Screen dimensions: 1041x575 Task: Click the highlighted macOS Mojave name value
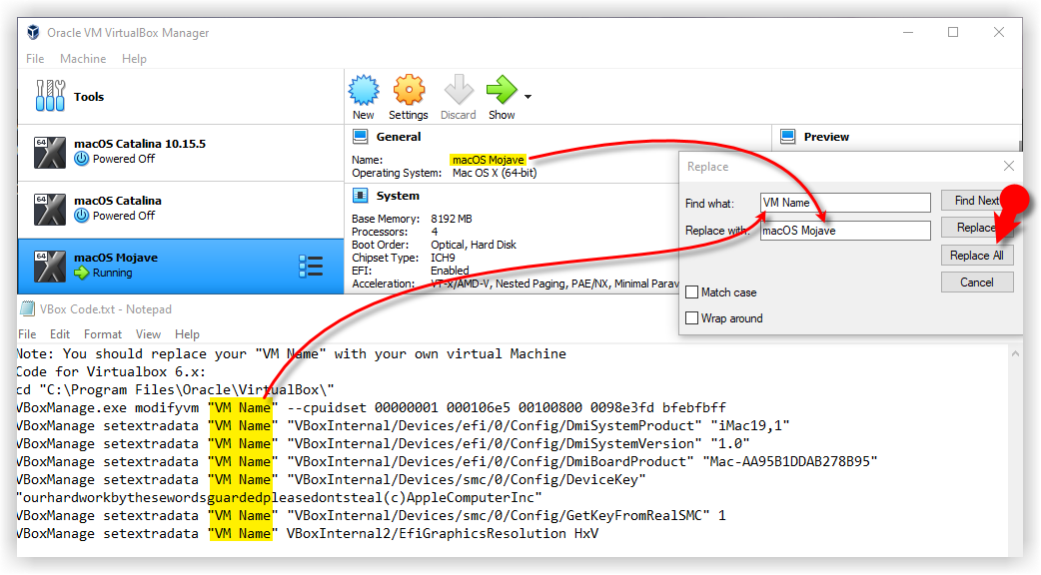pyautogui.click(x=488, y=159)
